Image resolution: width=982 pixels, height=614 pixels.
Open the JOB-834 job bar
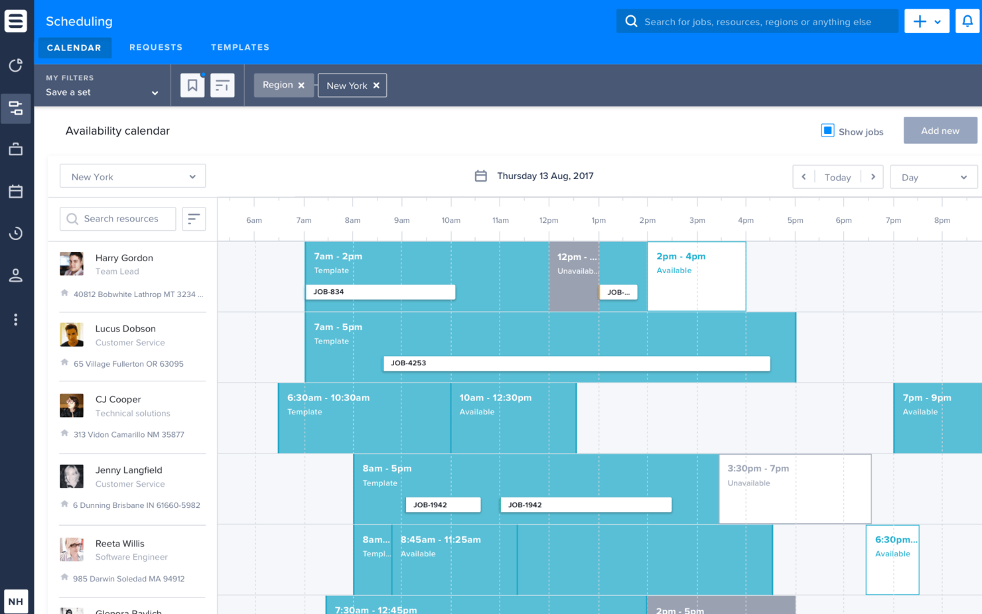coord(381,292)
